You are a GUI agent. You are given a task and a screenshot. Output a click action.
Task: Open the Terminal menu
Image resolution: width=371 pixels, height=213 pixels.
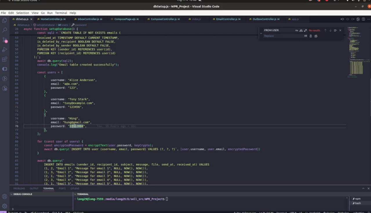pyautogui.click(x=61, y=13)
